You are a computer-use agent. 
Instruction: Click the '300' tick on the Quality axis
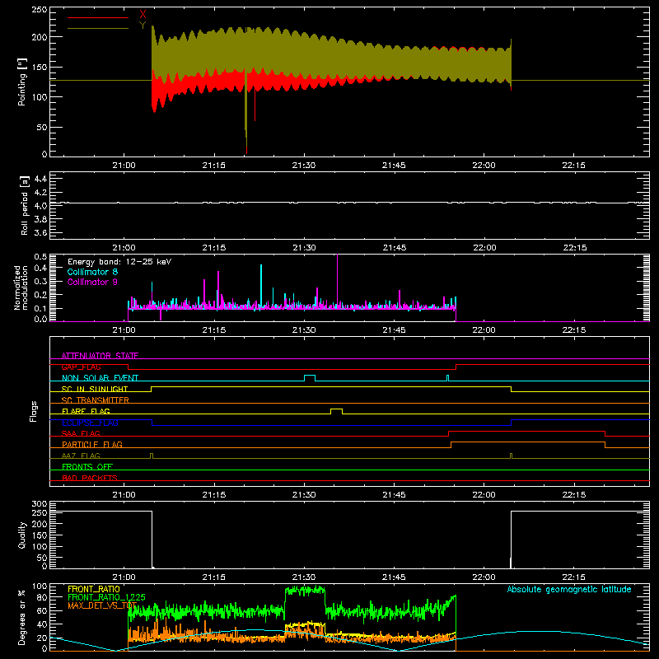(x=40, y=504)
